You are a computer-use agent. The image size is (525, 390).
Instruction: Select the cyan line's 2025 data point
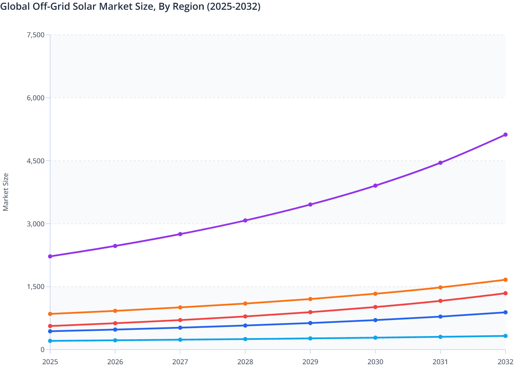(50, 341)
